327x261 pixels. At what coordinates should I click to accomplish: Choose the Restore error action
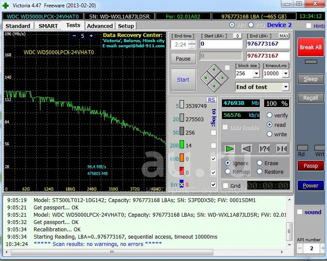click(259, 172)
